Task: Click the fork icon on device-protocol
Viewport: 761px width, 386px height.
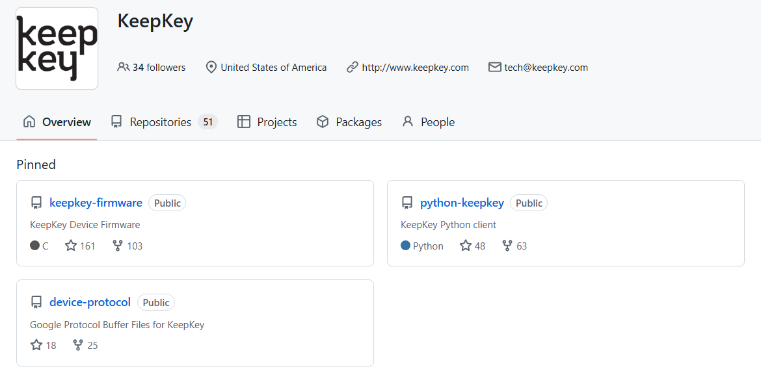Action: coord(78,345)
